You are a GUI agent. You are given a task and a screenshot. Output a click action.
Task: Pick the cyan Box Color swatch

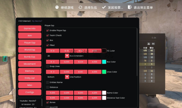pos(104,62)
